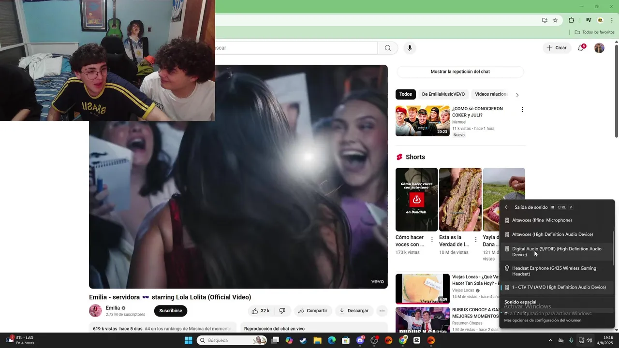
Task: Open the Crear menu button
Action: pyautogui.click(x=556, y=48)
